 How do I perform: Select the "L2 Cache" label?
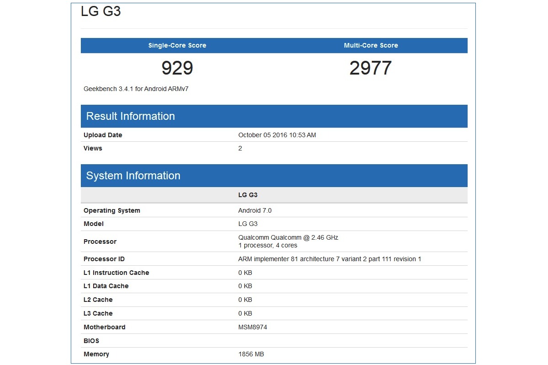[x=98, y=300]
